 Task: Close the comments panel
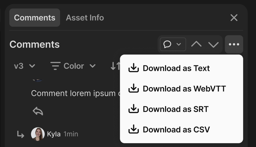(x=234, y=18)
